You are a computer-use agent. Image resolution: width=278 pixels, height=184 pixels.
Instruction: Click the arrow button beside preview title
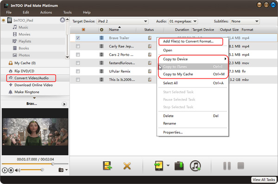(x=64, y=104)
